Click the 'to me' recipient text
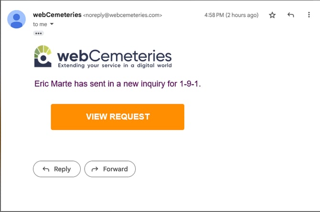Viewport: 320px width, 212px height. (x=40, y=24)
